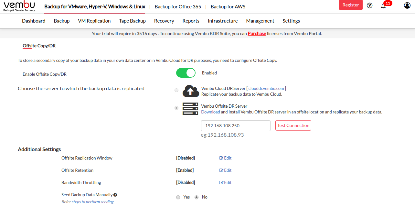Click the Additional Settings heading
The height and width of the screenshot is (205, 415).
(x=39, y=149)
